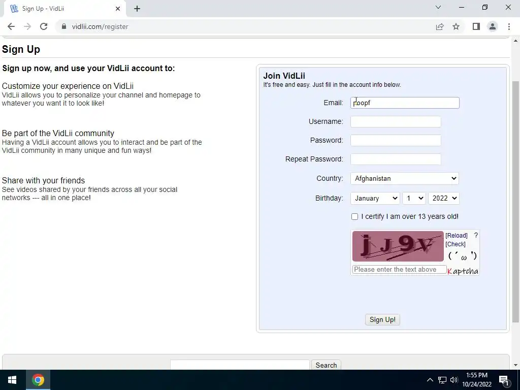This screenshot has width=520, height=390.
Task: Click the Sign Up page heading
Action: [21, 49]
